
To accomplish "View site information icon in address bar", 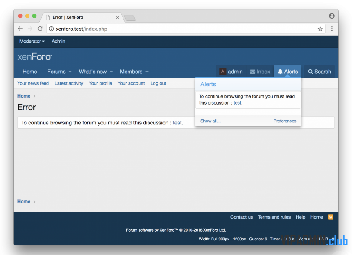I will pos(52,29).
